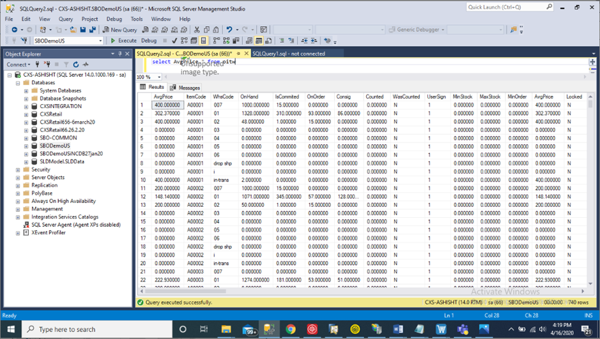
Task: Click the Decrease Indent icon
Action: [304, 40]
